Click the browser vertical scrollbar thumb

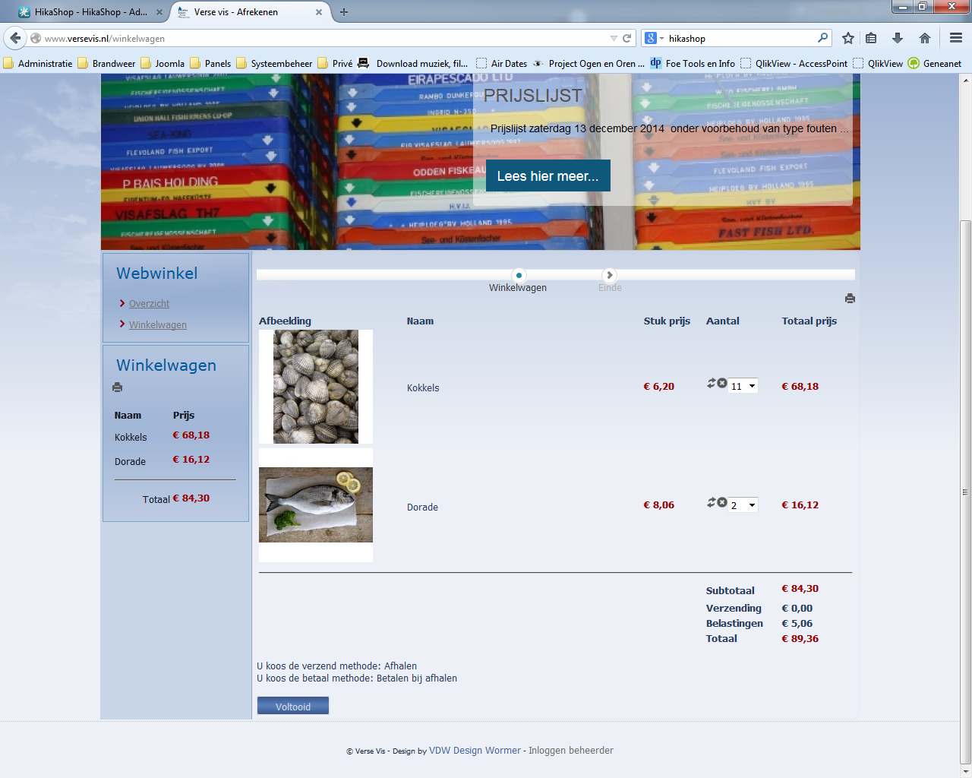(x=966, y=492)
